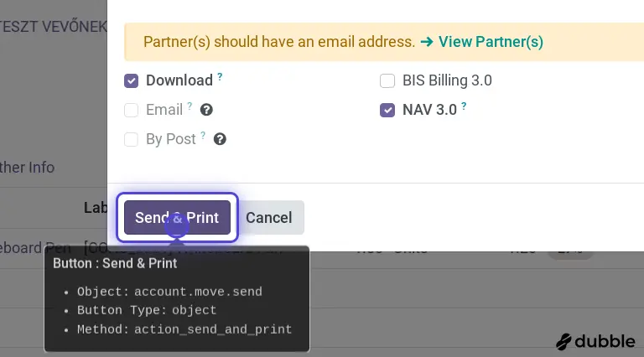Click the Cancel button
This screenshot has height=357, width=644.
click(268, 217)
